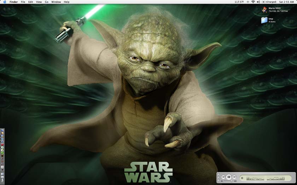Click the high-volume speaker icon in mini player

click(x=235, y=181)
